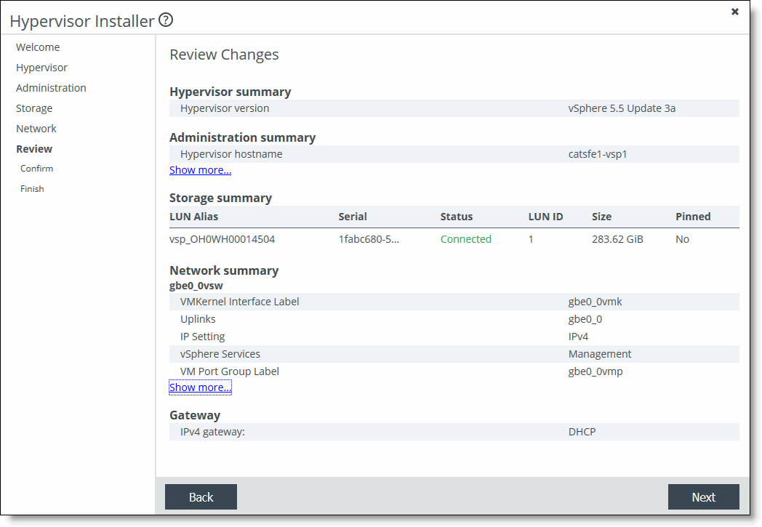Open the help icon beside Hypervisor Installer

[x=166, y=20]
